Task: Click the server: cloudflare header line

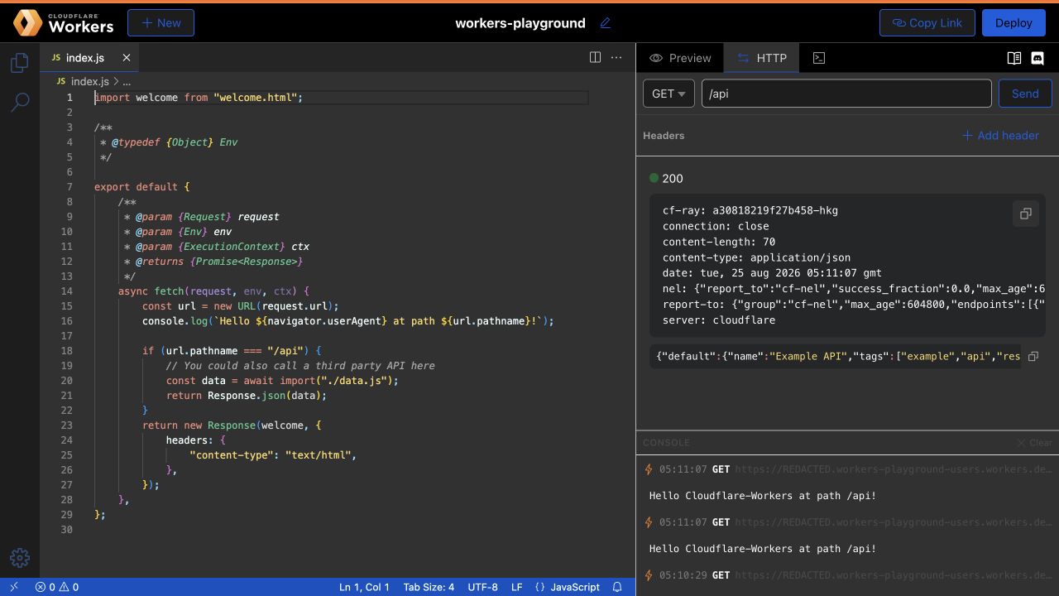Action: pyautogui.click(x=719, y=320)
